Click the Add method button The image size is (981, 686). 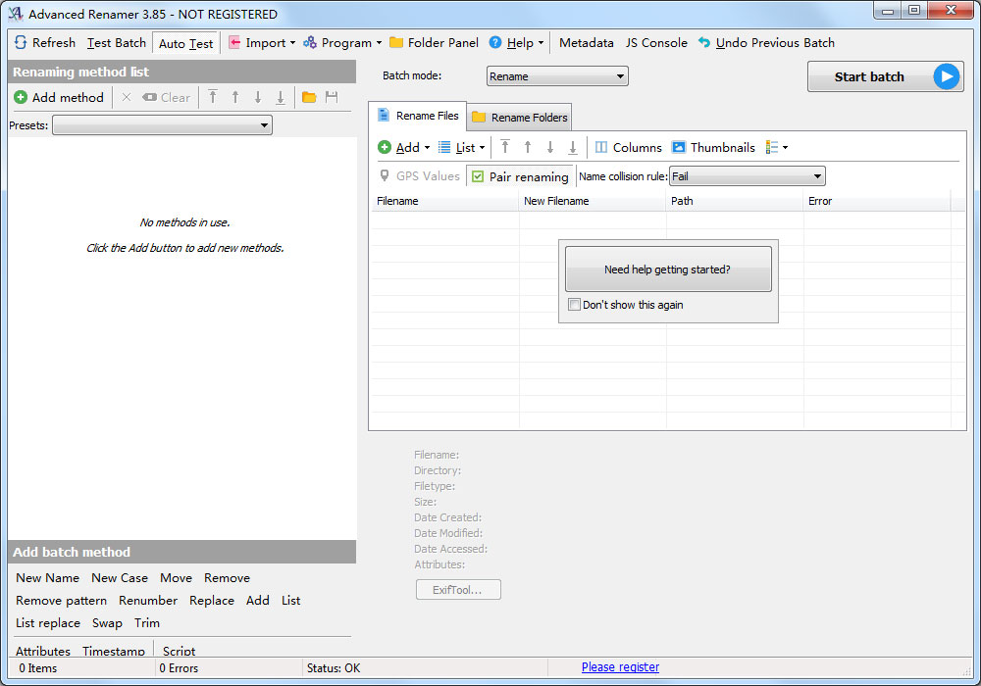pyautogui.click(x=60, y=97)
